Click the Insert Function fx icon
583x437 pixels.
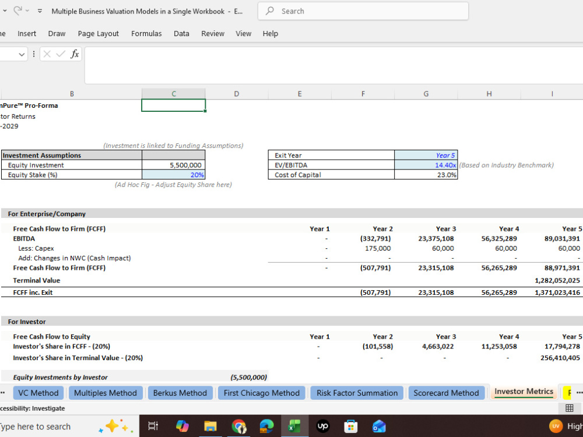click(75, 54)
